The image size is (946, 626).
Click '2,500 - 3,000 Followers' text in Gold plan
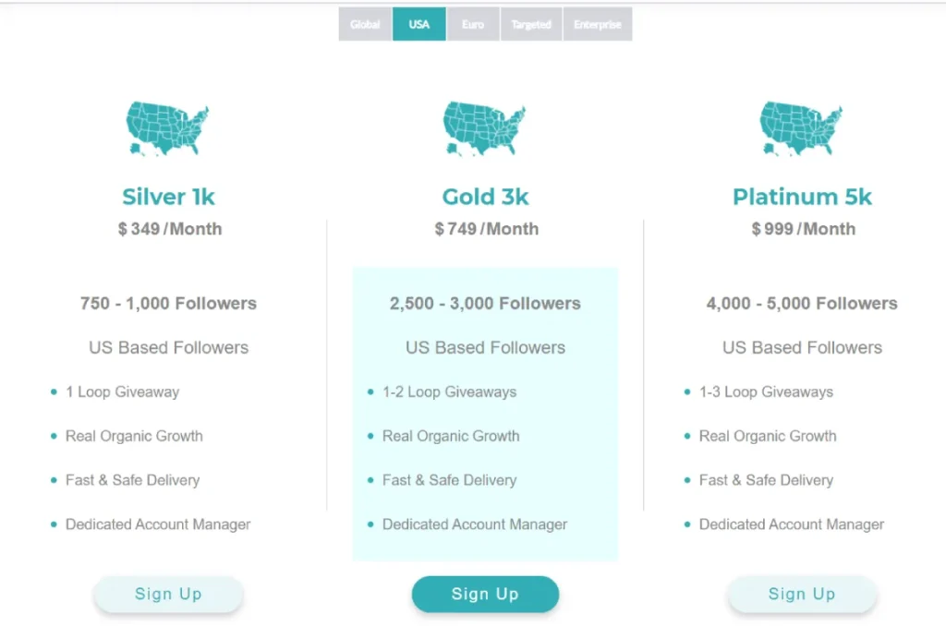[485, 303]
